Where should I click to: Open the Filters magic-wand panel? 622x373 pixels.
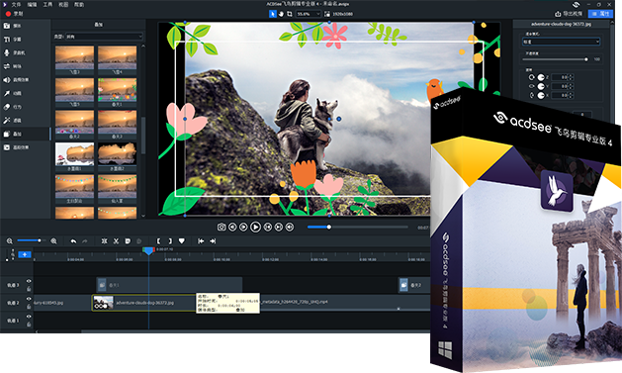(x=7, y=121)
